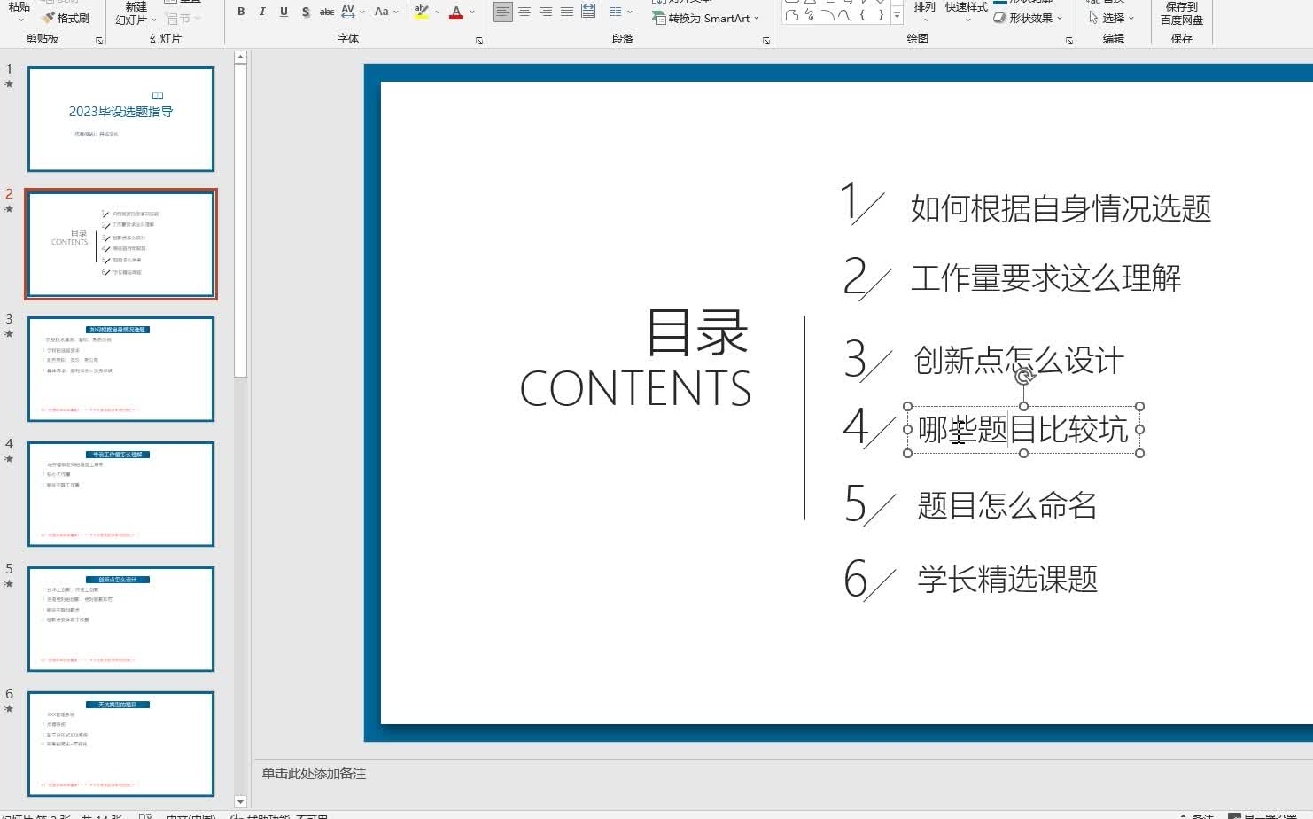Click the text 题目怎么命名
The height and width of the screenshot is (819, 1313).
coord(1007,506)
